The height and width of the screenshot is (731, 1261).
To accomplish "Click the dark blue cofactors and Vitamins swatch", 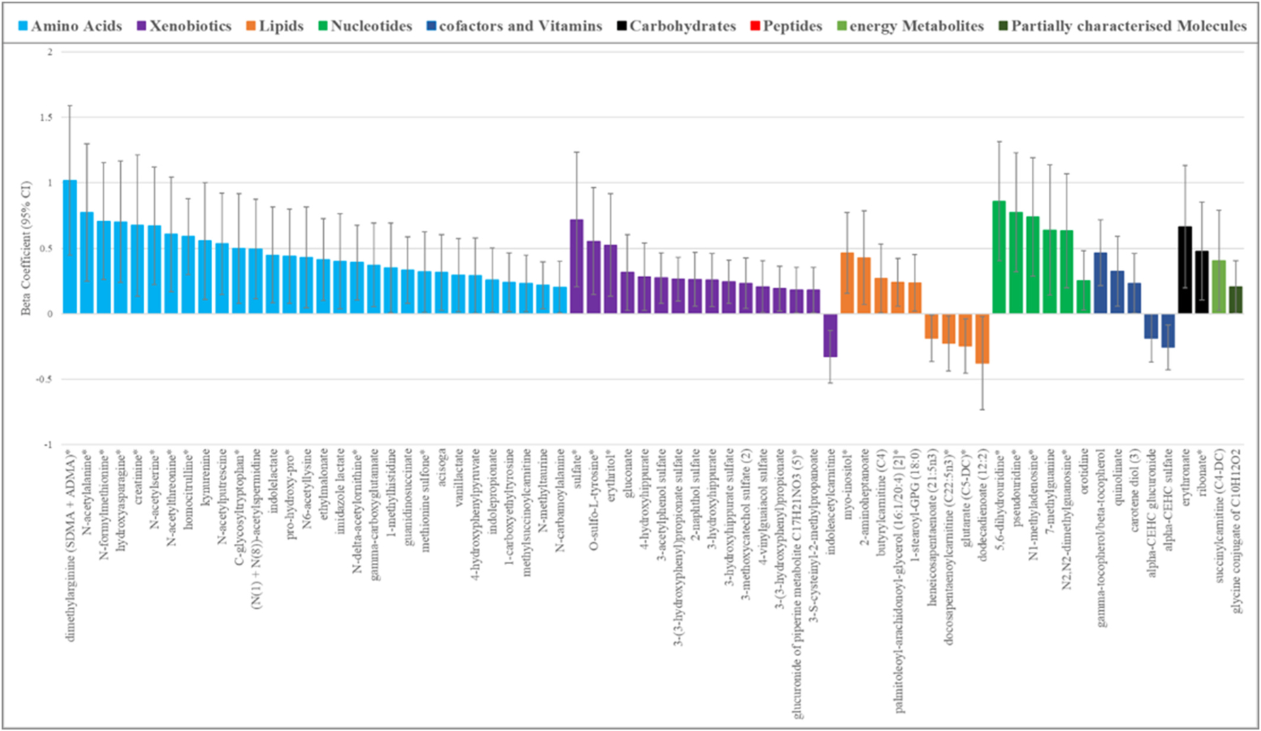I will tap(431, 26).
